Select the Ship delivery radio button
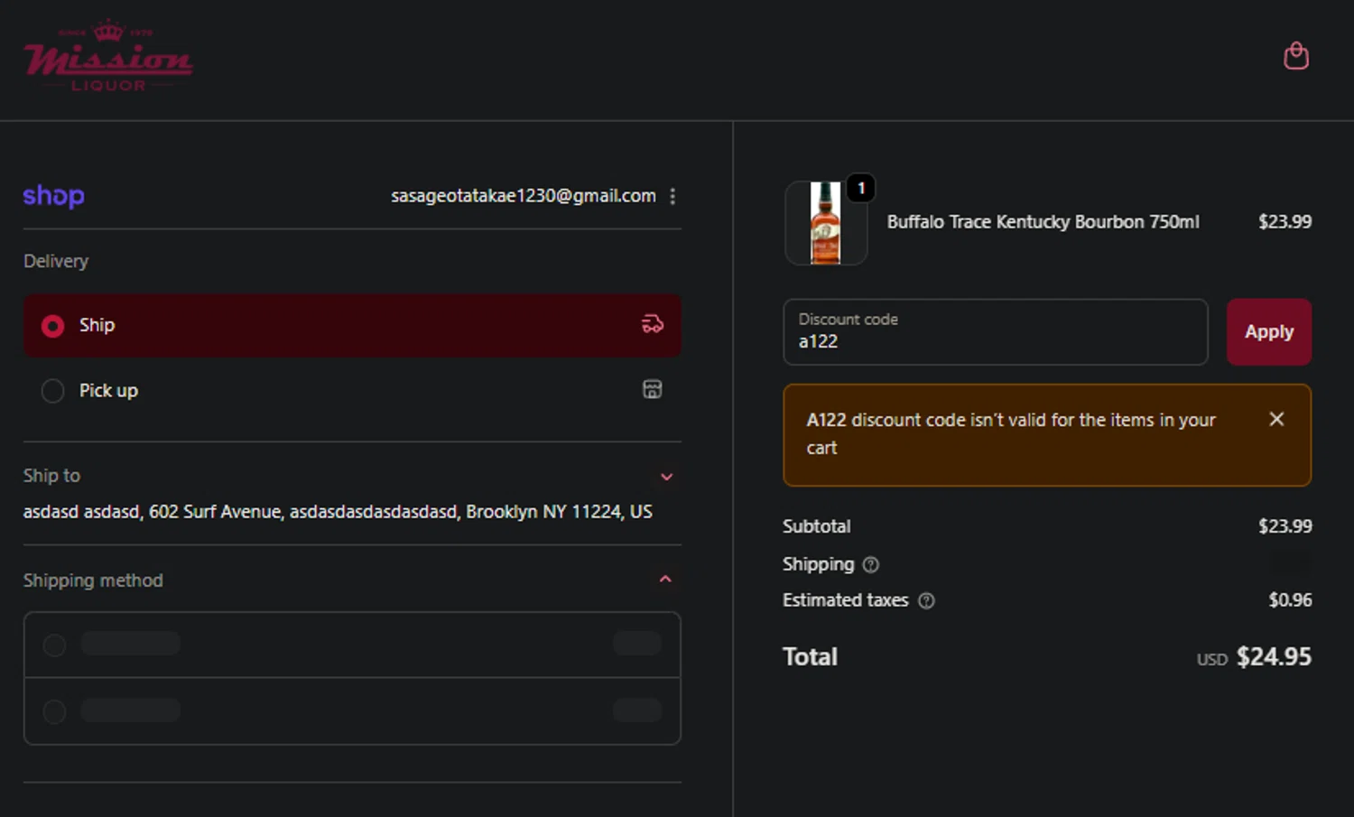The height and width of the screenshot is (817, 1354). 53,326
